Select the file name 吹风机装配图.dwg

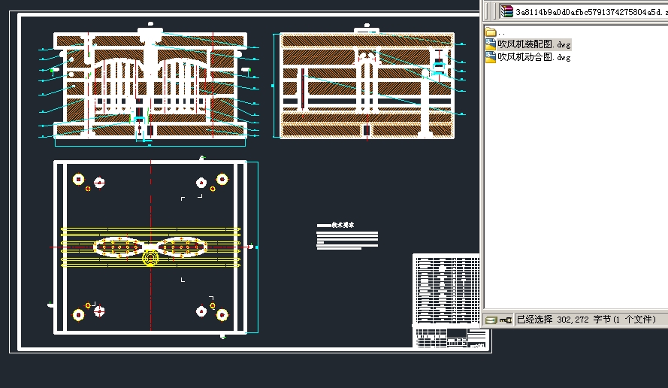pos(534,44)
